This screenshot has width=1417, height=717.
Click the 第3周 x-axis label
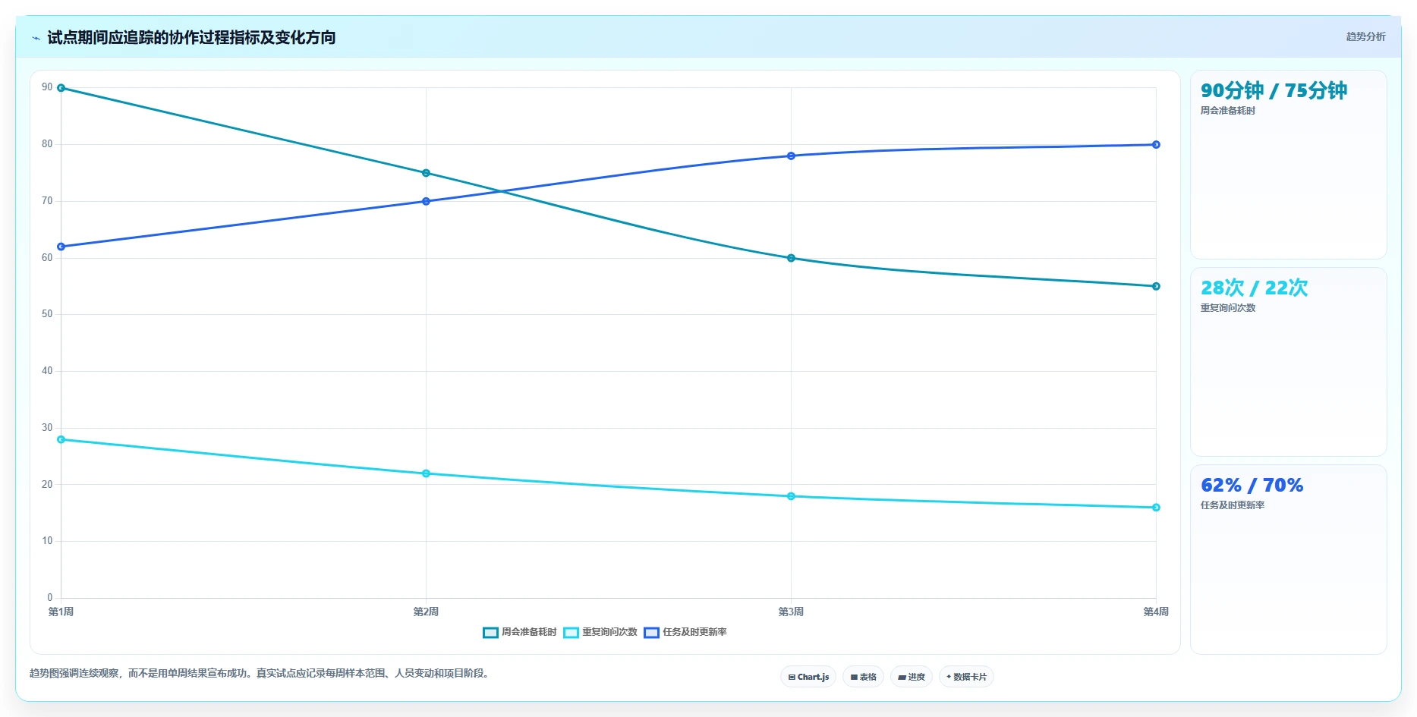coord(791,612)
